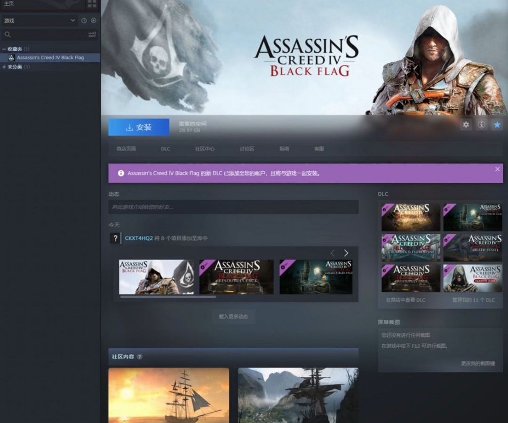508x423 pixels.
Task: Open the game info icon
Action: [x=482, y=125]
